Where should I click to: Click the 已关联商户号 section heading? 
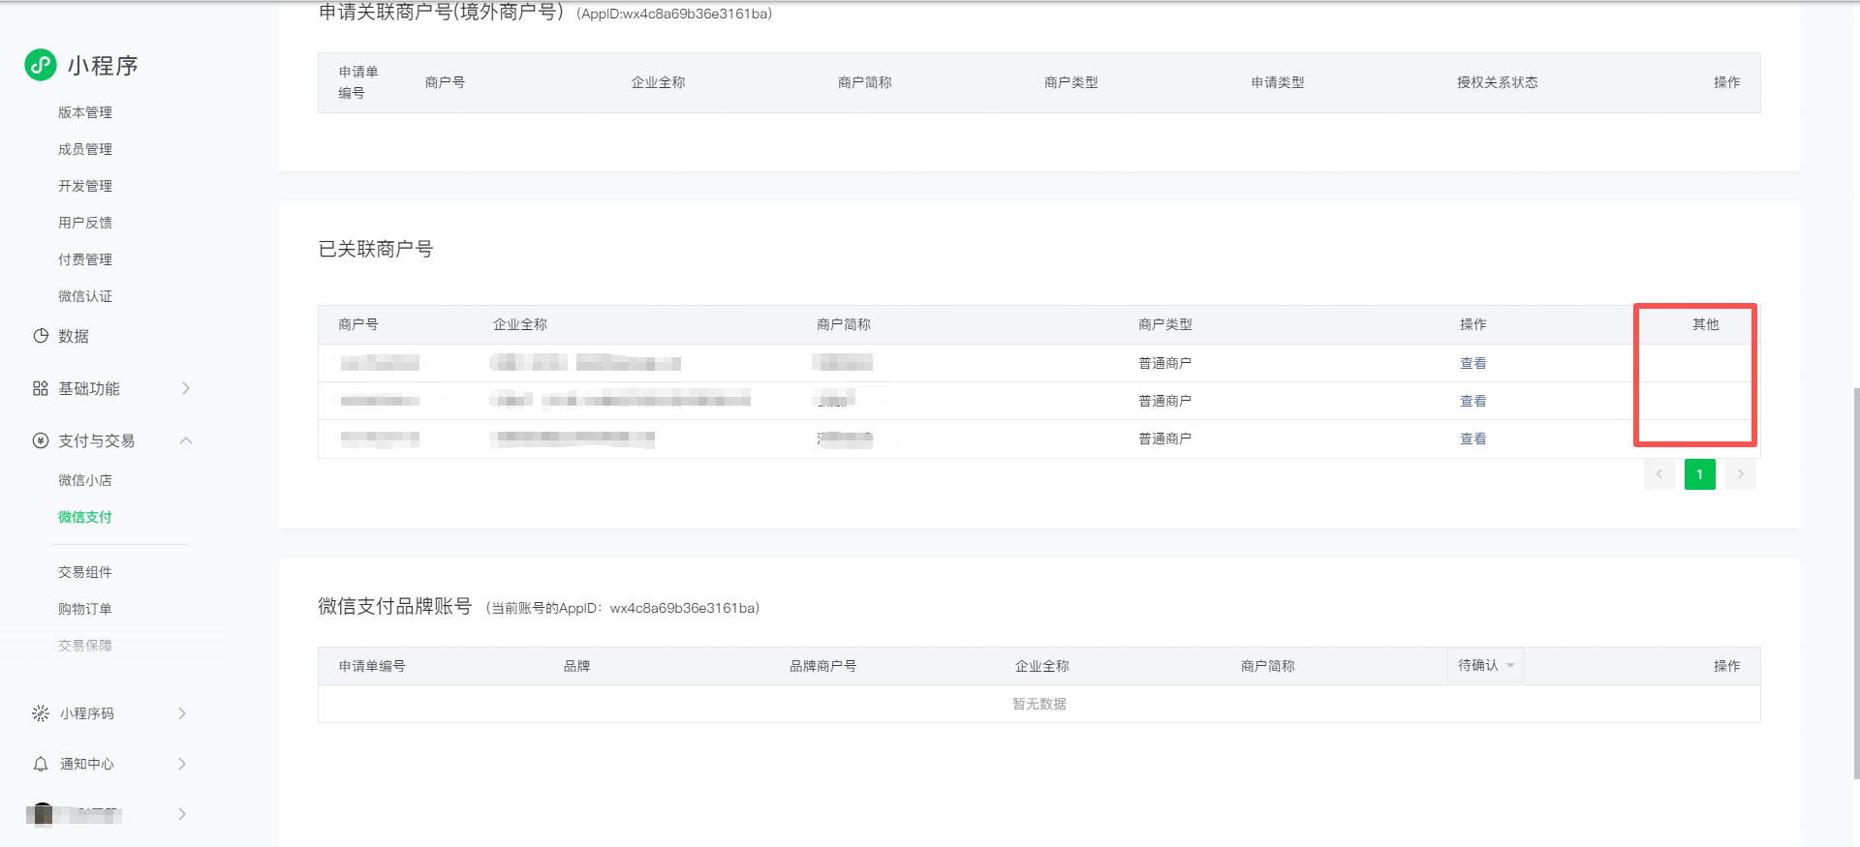[376, 249]
